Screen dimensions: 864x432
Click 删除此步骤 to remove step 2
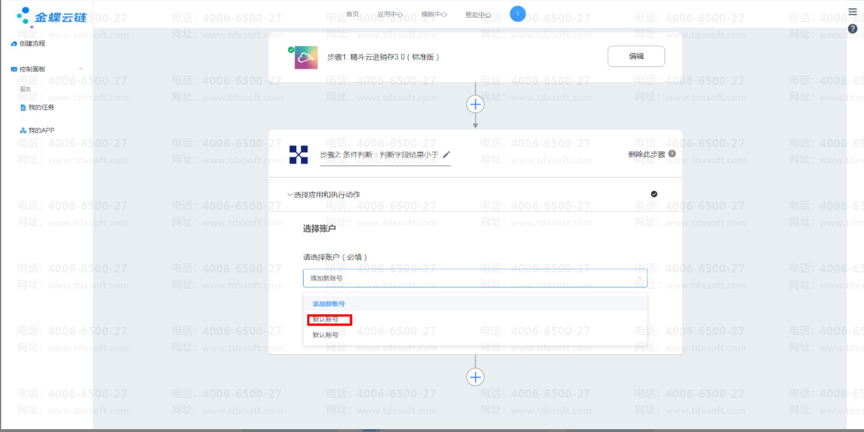click(x=646, y=154)
